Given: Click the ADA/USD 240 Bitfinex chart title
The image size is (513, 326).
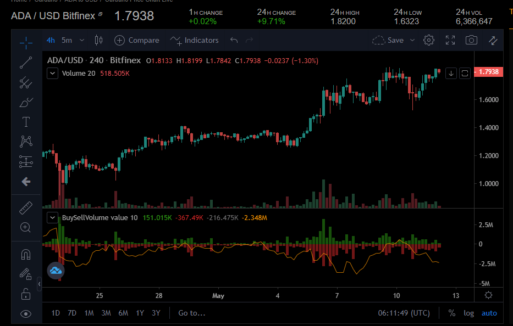Looking at the screenshot, I should pos(94,60).
